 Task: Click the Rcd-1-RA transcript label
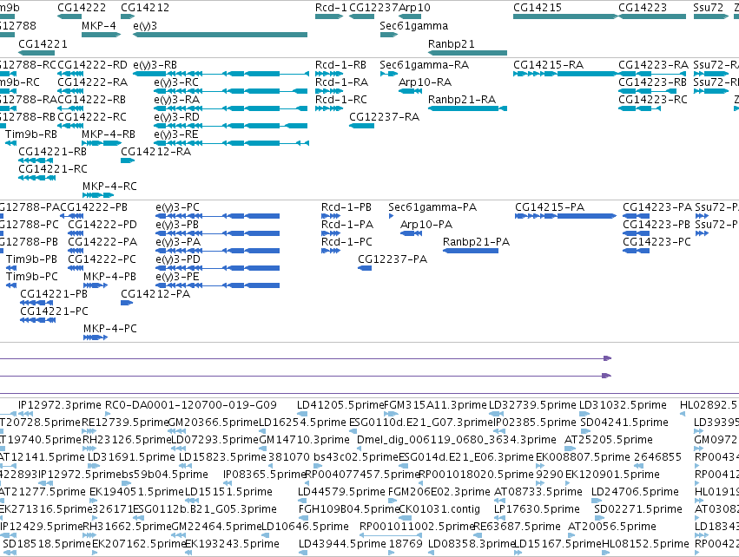click(341, 82)
